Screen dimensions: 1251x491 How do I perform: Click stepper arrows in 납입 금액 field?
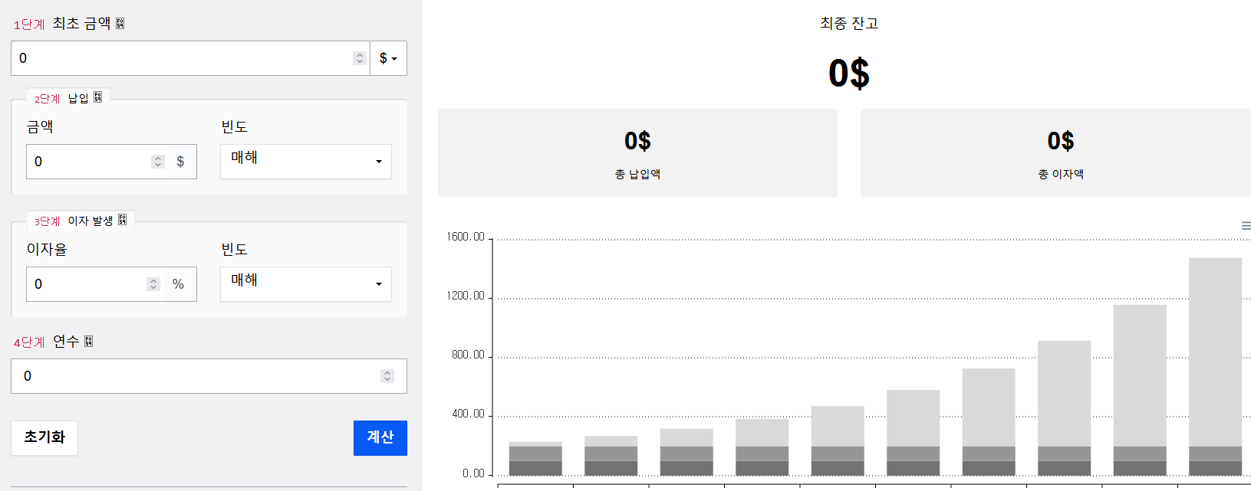tap(158, 162)
